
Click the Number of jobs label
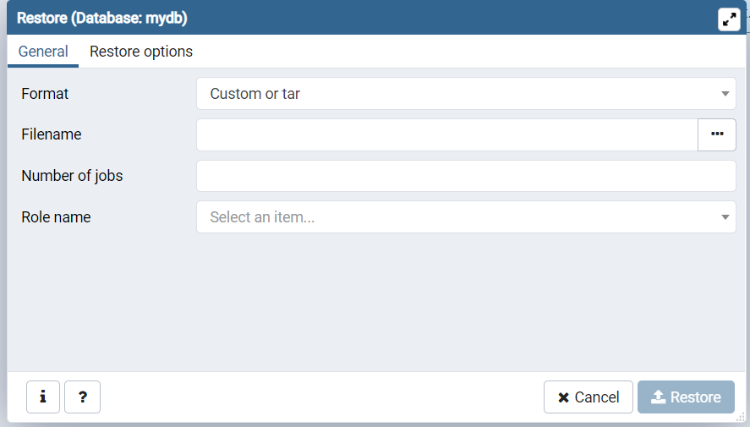tap(72, 176)
